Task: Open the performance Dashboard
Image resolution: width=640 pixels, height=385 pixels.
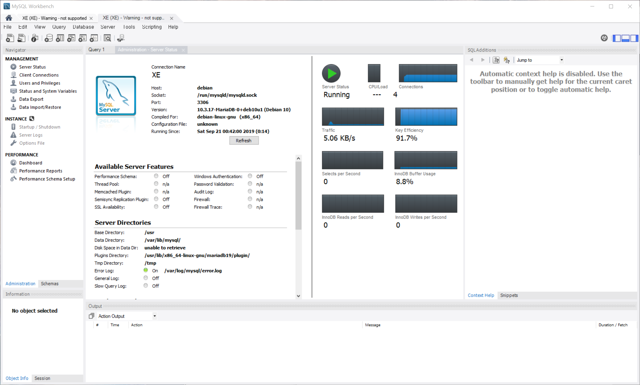Action: 30,163
